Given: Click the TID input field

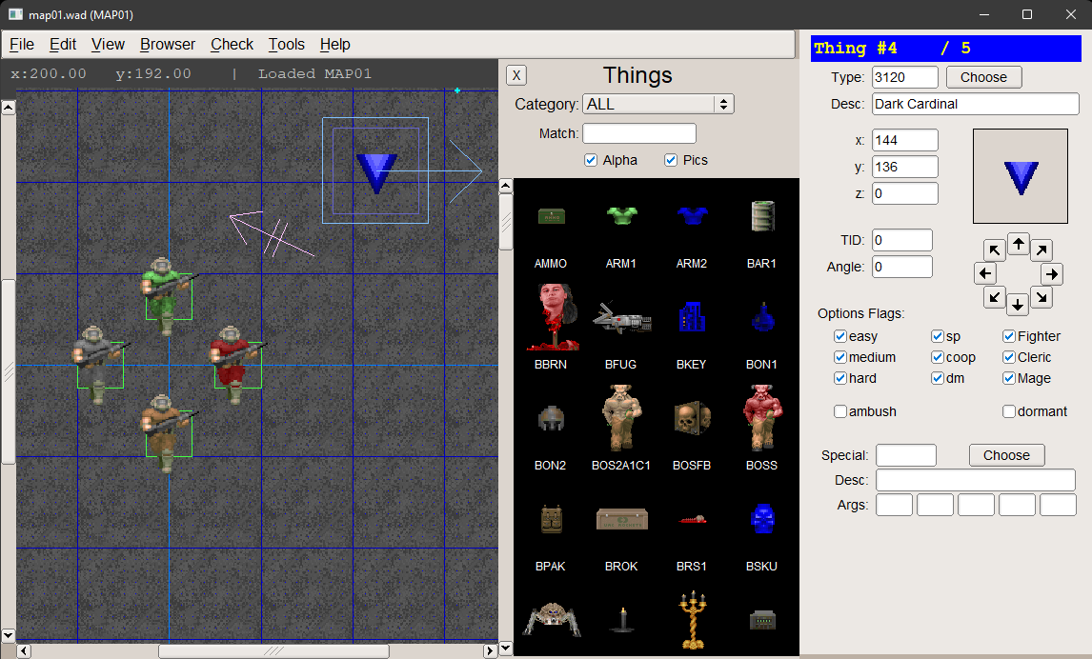Looking at the screenshot, I should click(x=901, y=240).
